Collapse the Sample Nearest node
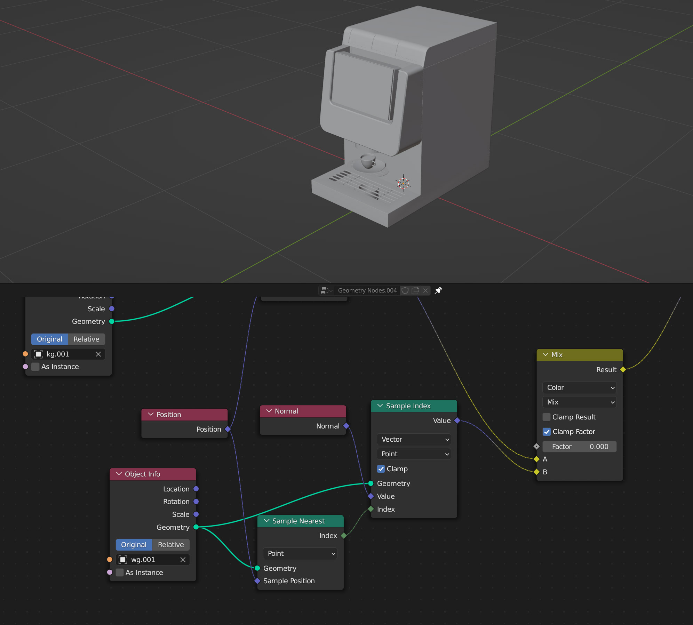Image resolution: width=693 pixels, height=625 pixels. 267,521
